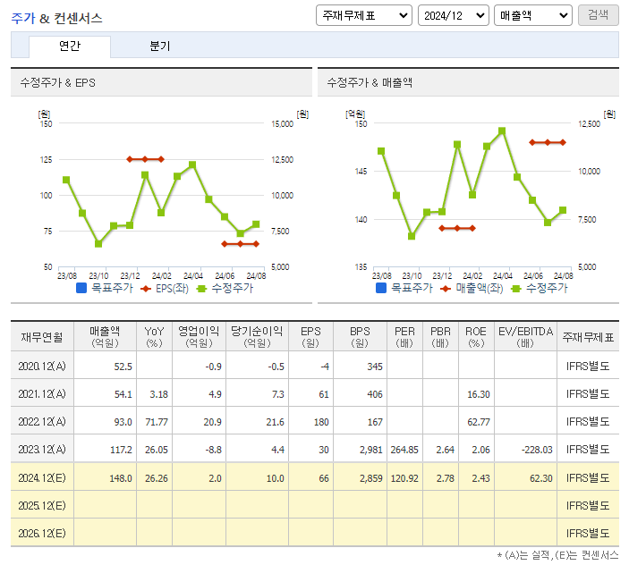The image size is (629, 565).
Task: Click the PBR (배) column header
Action: 440,337
